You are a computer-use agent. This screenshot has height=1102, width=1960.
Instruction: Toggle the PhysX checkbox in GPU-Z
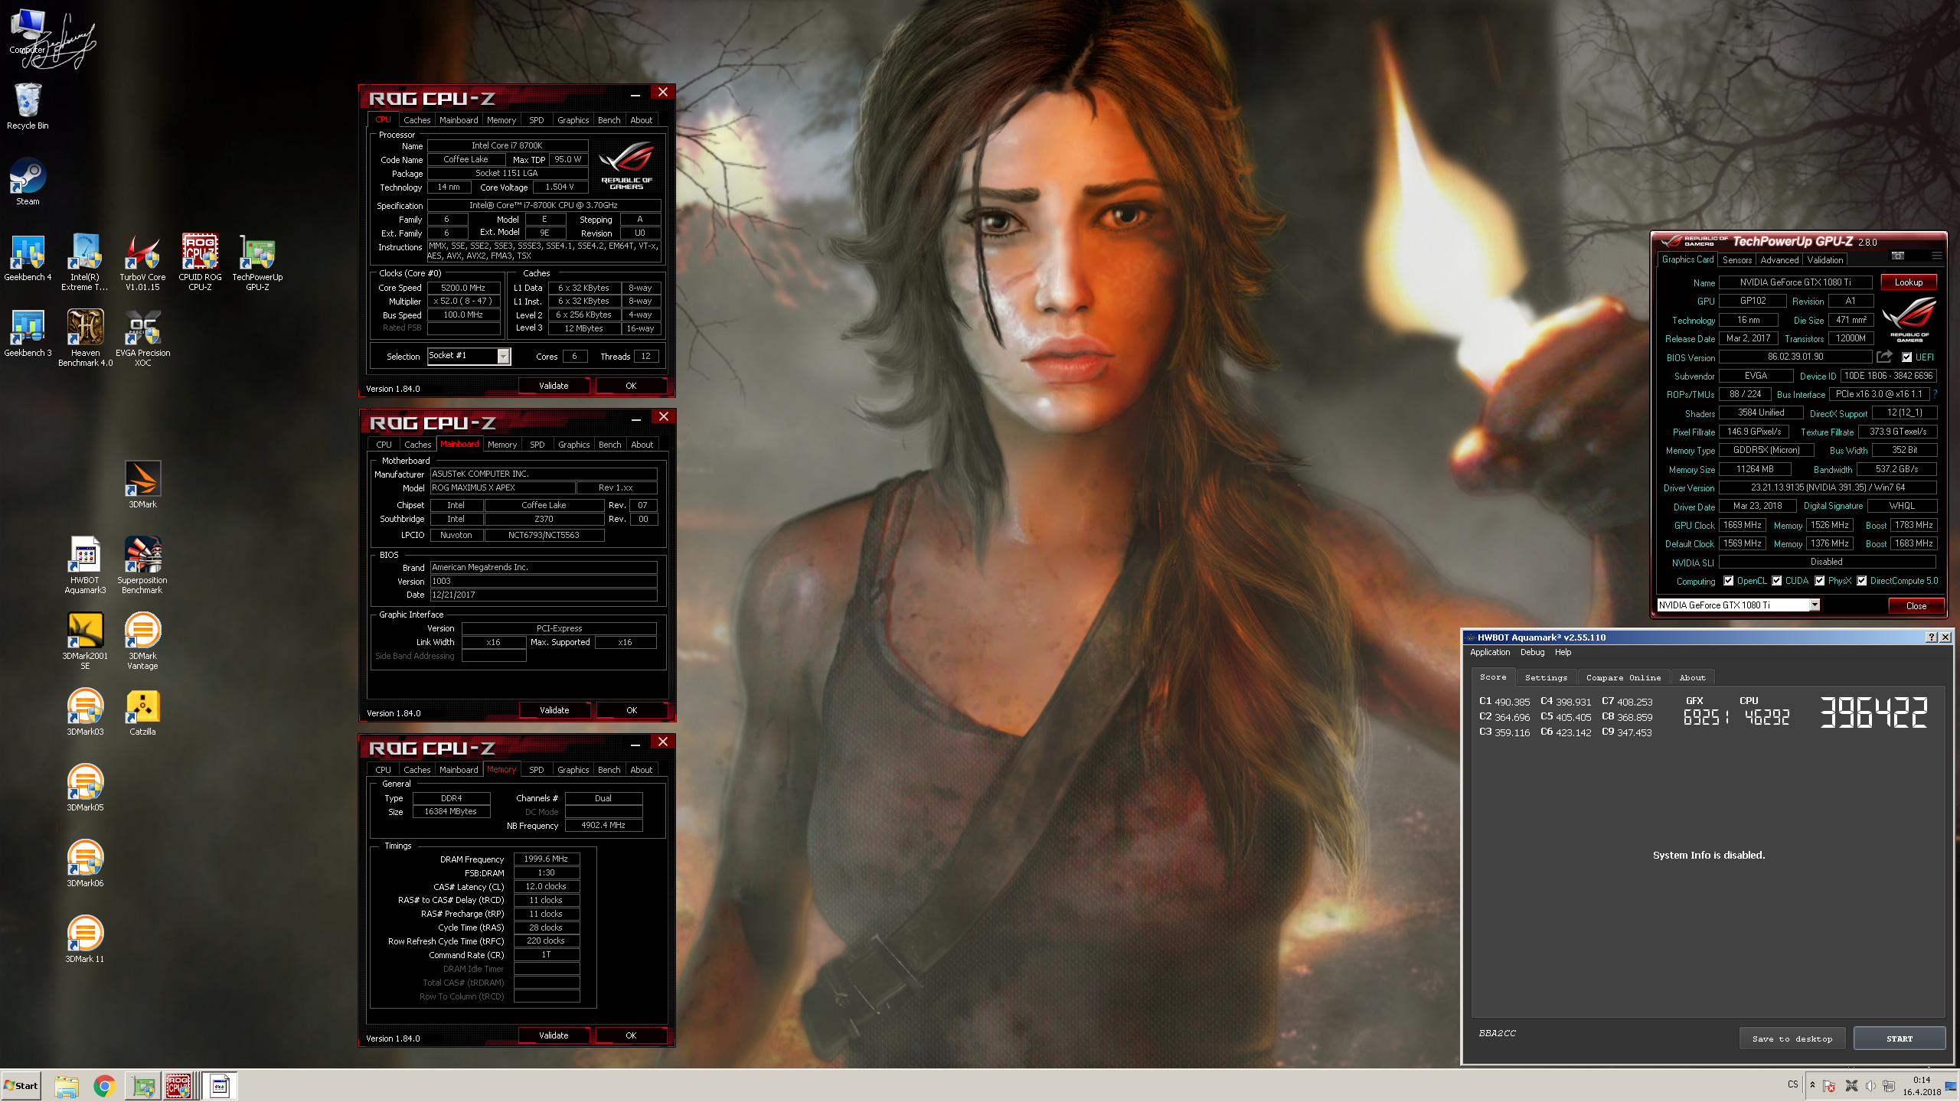click(x=1820, y=581)
